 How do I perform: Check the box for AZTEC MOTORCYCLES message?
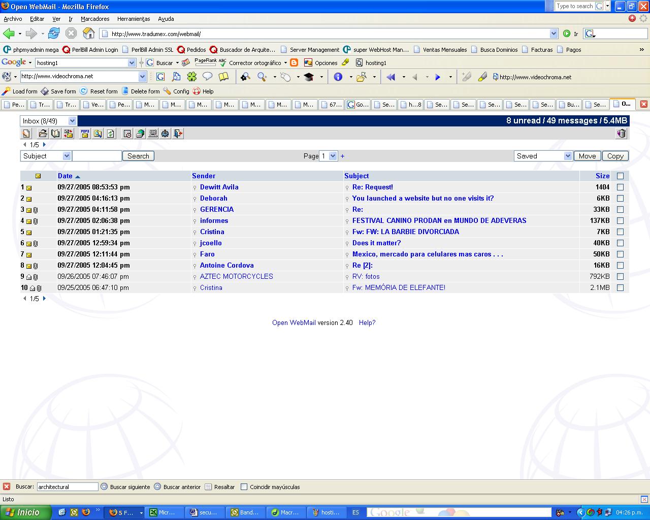[x=620, y=276]
